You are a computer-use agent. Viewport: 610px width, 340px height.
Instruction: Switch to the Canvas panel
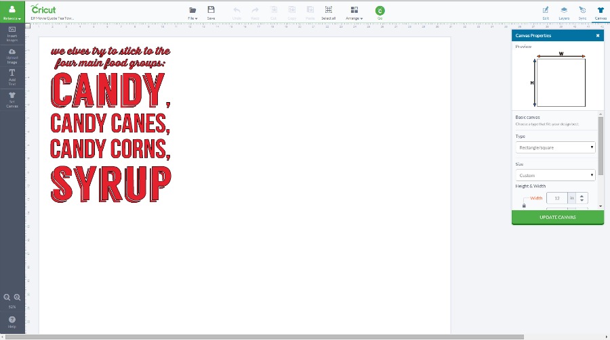[601, 13]
